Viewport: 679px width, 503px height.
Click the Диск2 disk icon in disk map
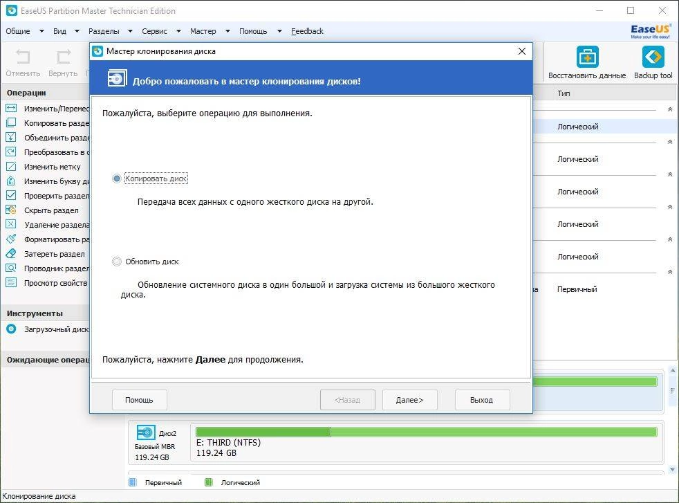146,432
